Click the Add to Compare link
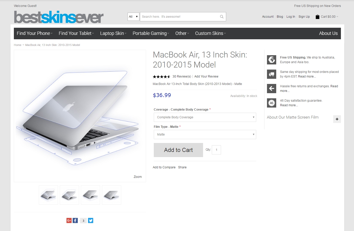Screen dimensions: 354x231 pos(164,167)
